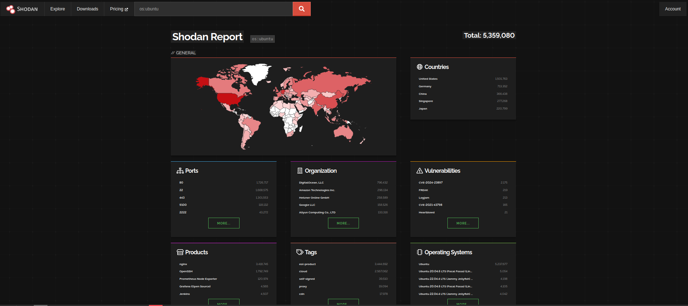Click the MORE button under Ports

click(224, 223)
